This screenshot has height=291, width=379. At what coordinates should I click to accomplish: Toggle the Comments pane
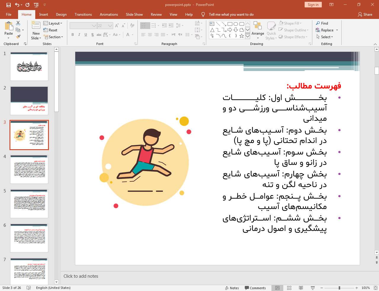pos(255,288)
